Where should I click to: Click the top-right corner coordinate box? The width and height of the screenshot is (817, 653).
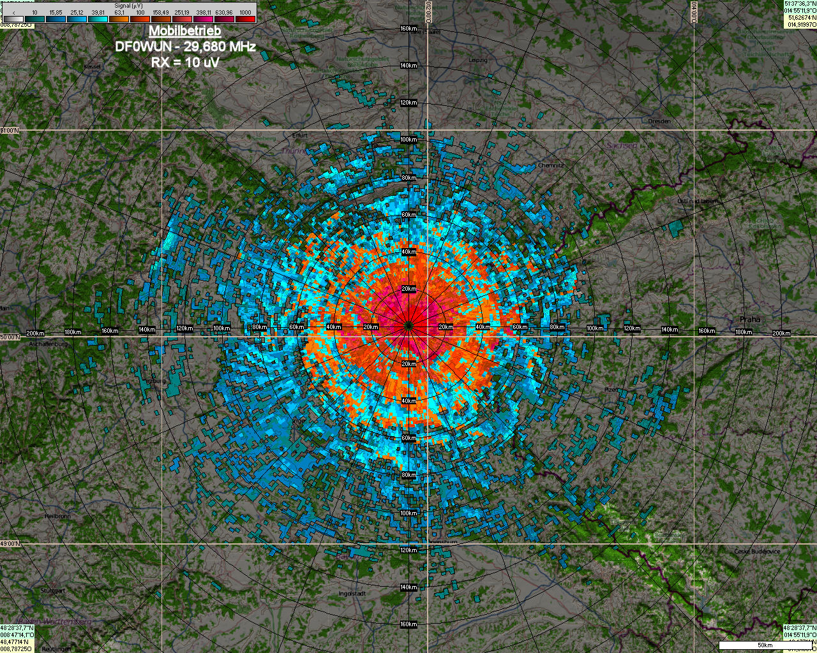point(800,14)
